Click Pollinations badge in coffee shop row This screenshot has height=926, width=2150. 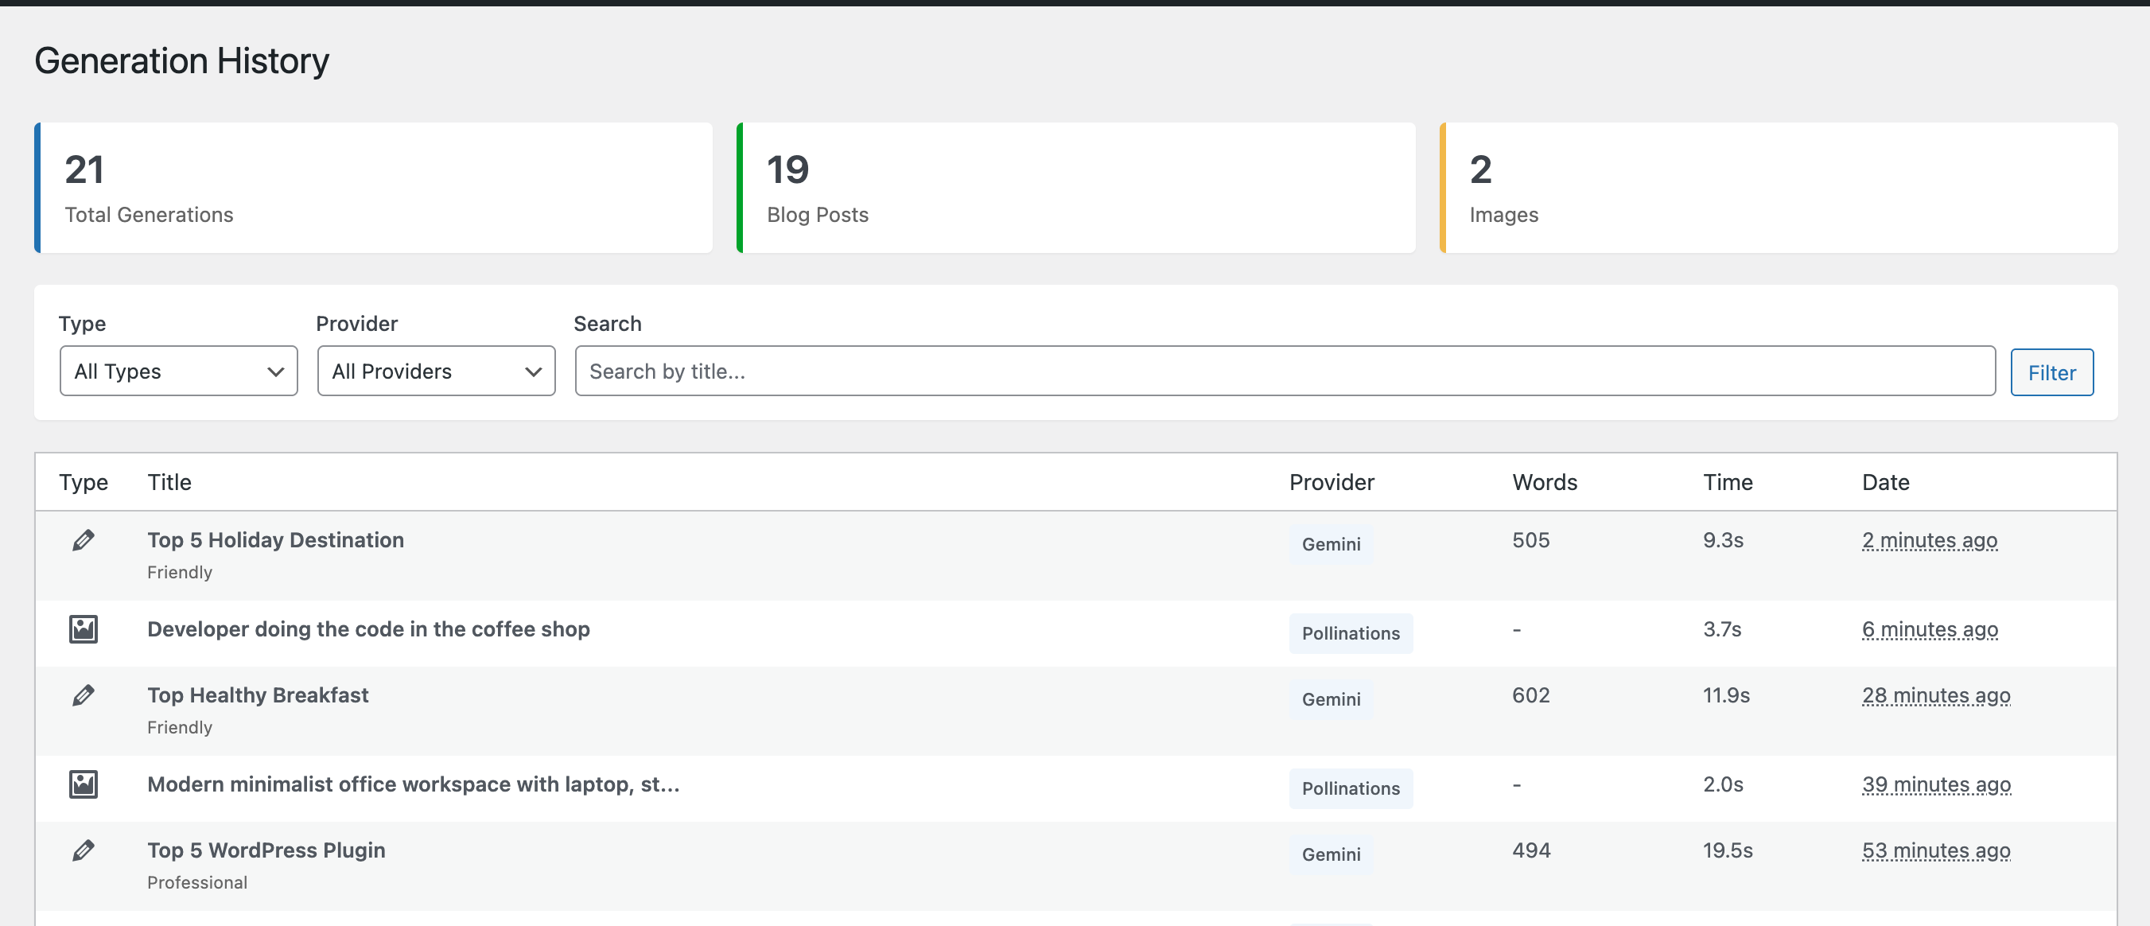(1350, 633)
